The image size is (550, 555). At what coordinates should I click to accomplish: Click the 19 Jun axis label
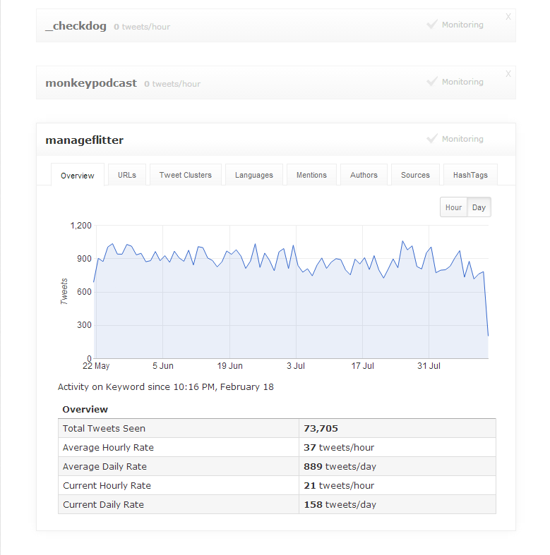tap(229, 366)
